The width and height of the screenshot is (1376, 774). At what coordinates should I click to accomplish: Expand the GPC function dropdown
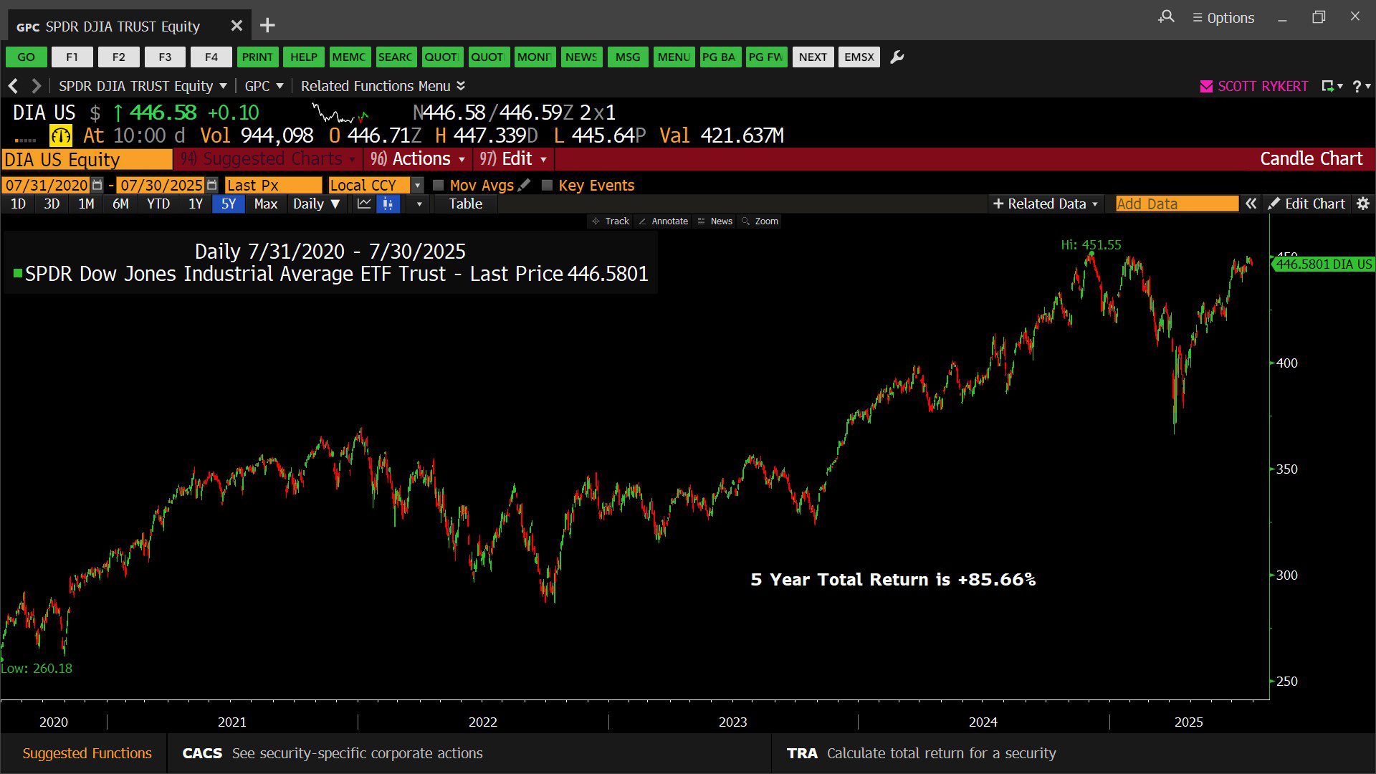pos(264,86)
